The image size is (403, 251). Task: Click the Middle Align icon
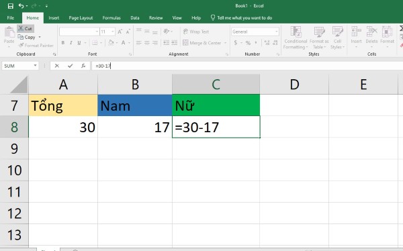tap(147, 31)
